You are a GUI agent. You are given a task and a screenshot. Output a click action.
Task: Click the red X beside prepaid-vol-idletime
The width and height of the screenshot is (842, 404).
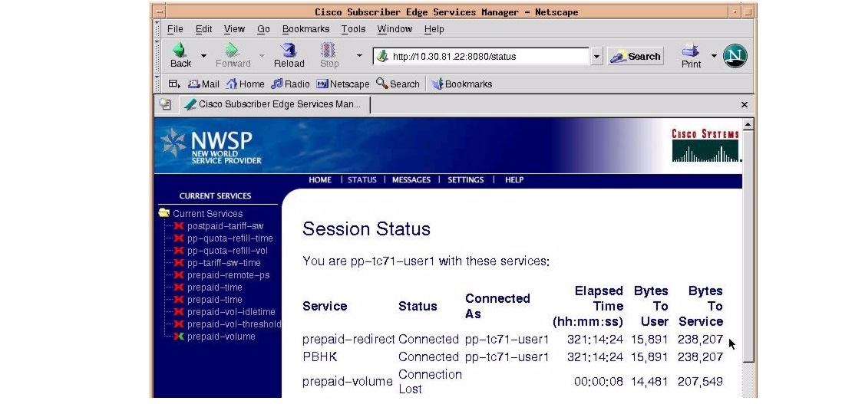179,312
